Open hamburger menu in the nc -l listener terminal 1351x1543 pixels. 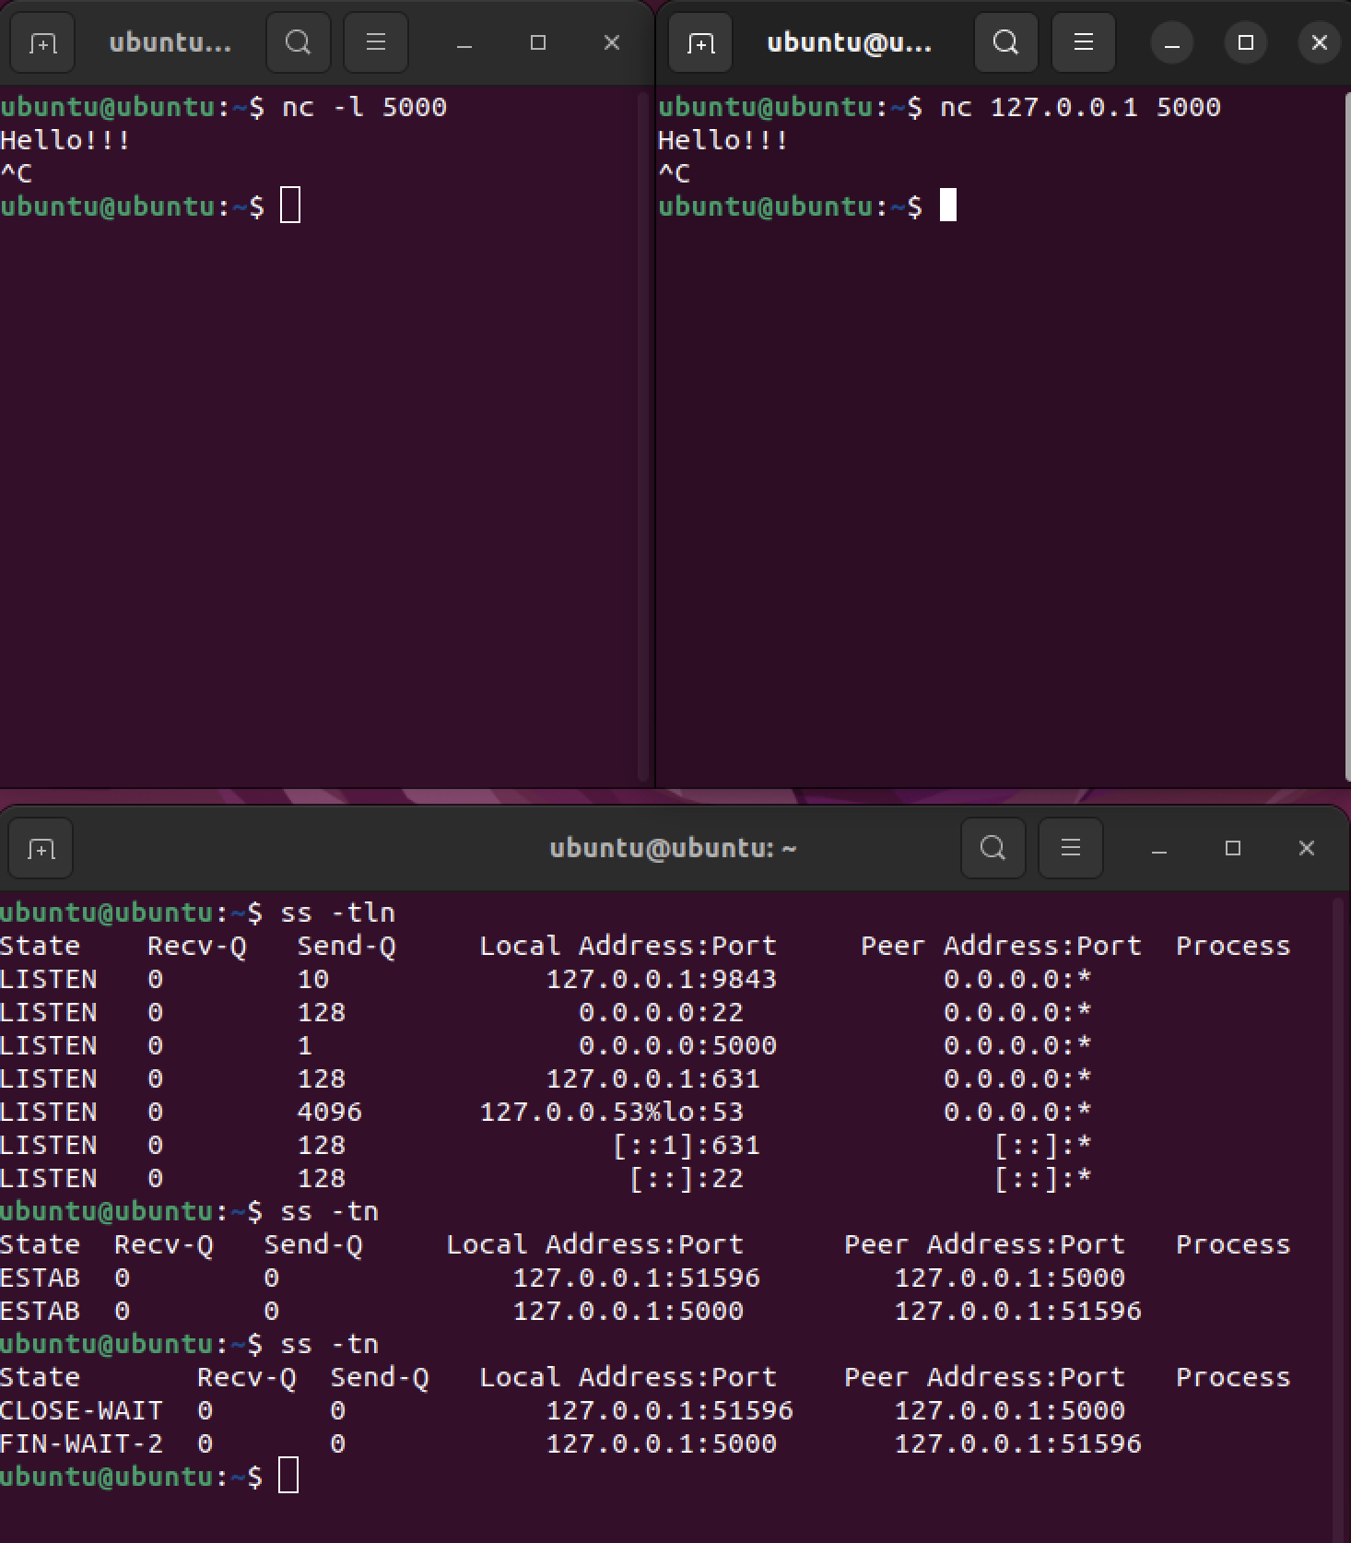(x=375, y=42)
